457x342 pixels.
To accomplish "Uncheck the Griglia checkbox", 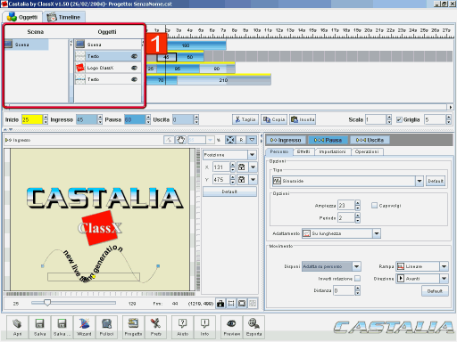I will click(x=399, y=120).
